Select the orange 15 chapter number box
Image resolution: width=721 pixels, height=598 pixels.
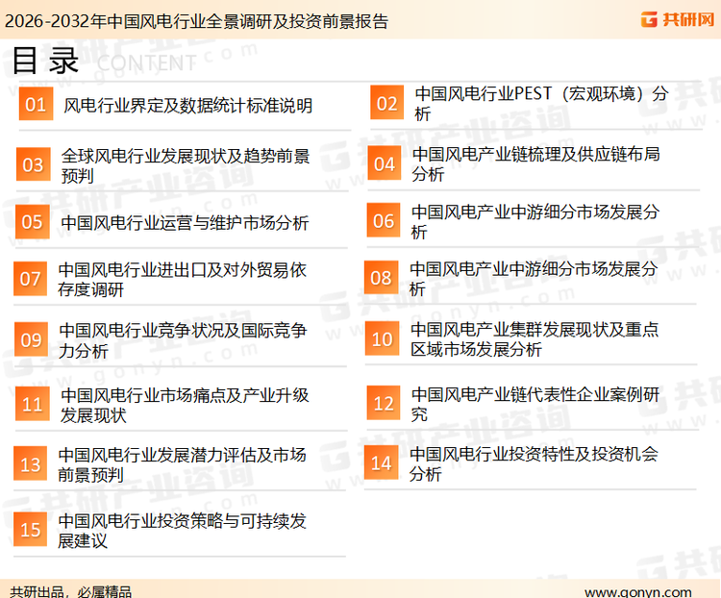(x=31, y=529)
